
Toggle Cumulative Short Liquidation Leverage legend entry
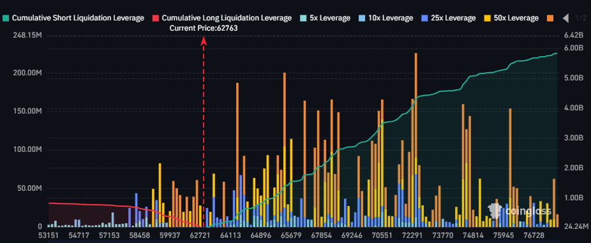click(73, 18)
